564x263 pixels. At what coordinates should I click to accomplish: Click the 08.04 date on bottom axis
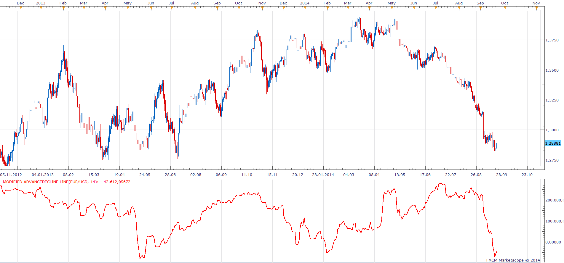tap(374, 175)
